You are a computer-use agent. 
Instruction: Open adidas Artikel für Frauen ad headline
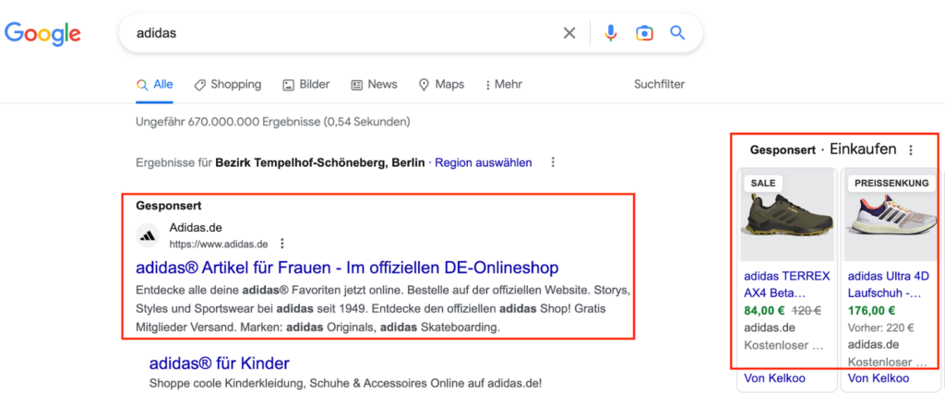[347, 268]
